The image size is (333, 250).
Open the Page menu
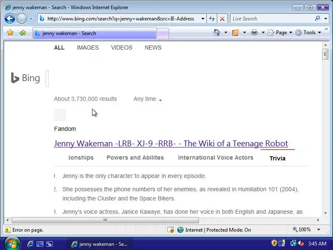click(x=280, y=32)
